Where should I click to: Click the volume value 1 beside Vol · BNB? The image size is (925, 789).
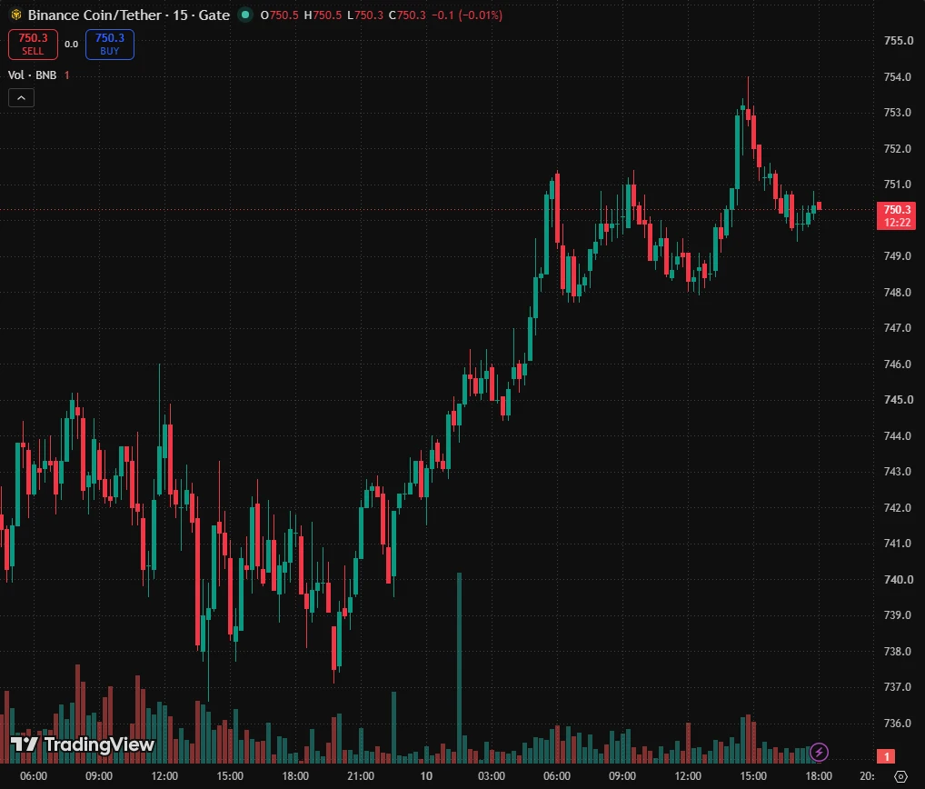click(x=66, y=75)
